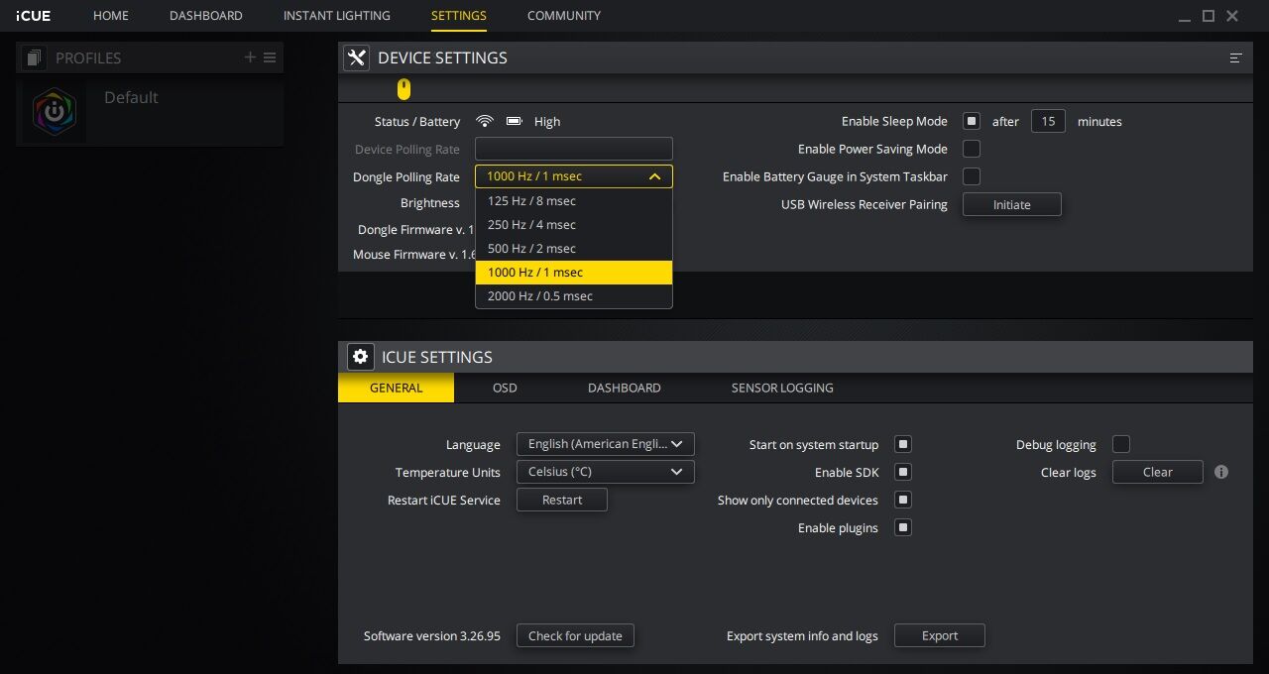Open the SETTINGS top menu
This screenshot has height=674, width=1269.
tap(459, 16)
